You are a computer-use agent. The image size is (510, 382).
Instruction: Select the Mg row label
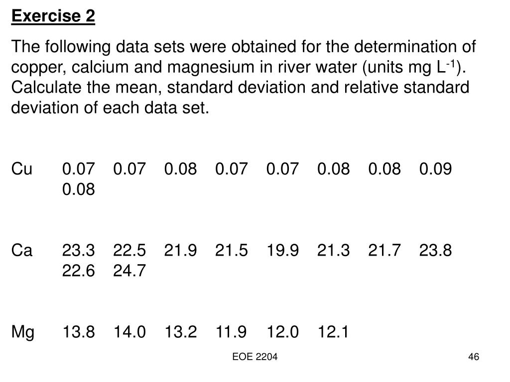[23, 333]
